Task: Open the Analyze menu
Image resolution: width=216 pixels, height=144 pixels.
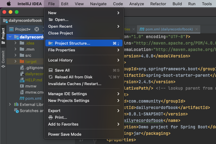Action: 136,4
